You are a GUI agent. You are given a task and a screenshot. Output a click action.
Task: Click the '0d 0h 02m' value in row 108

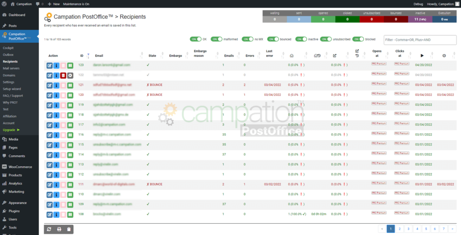[319, 214]
